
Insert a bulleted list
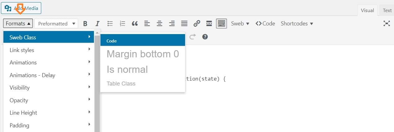[x=110, y=24]
